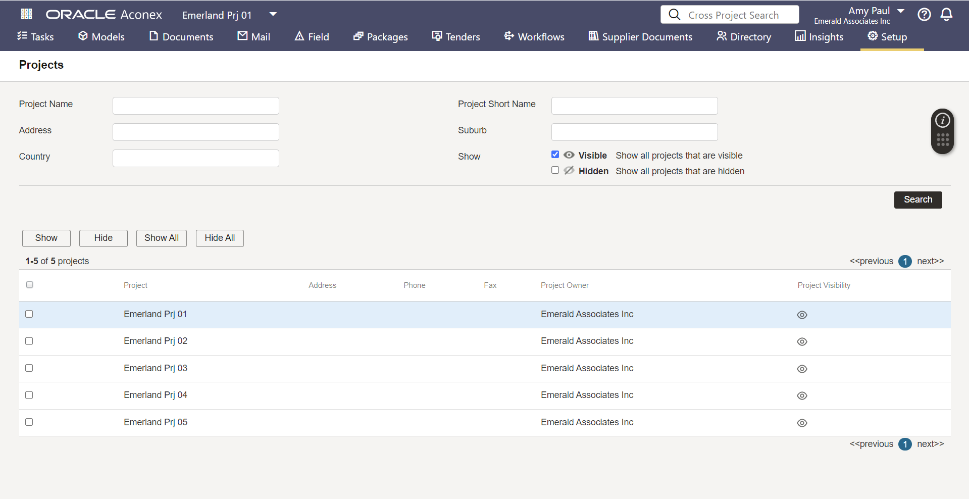Toggle visibility eye for Emerland Prj 03
The height and width of the screenshot is (499, 969).
(x=802, y=369)
